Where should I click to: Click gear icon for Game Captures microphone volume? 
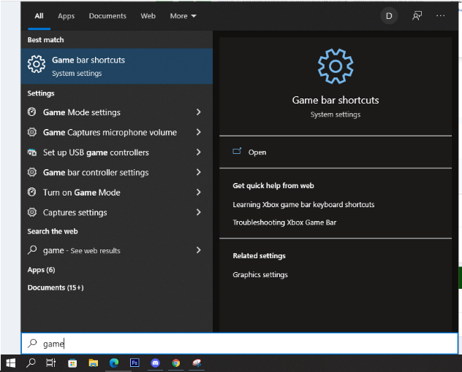point(32,132)
